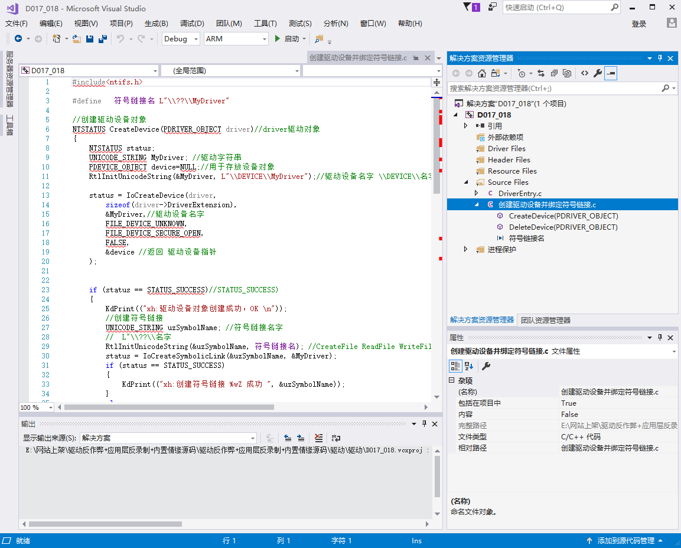Click the 登录 sign-in link
This screenshot has height=548, width=681.
coord(639,24)
